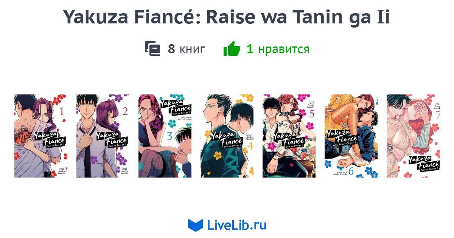
Task: Open Yakuza Fiancé volume 1 cover
Action: point(41,136)
